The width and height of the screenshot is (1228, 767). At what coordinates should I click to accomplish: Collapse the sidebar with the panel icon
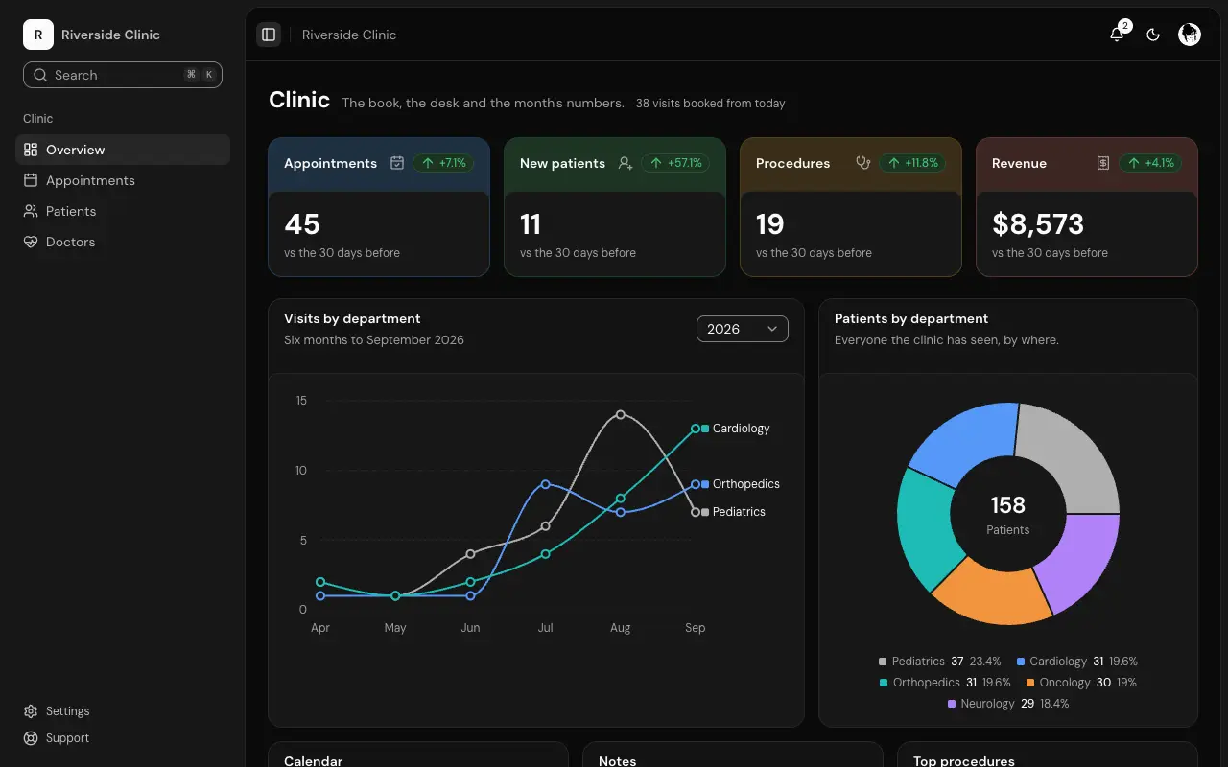point(269,35)
